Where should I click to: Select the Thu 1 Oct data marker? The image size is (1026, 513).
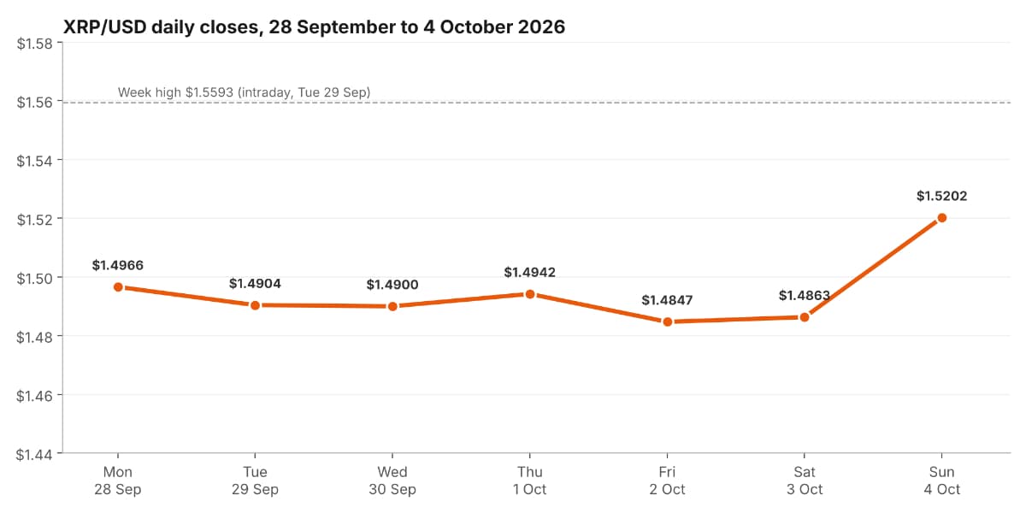(x=530, y=294)
